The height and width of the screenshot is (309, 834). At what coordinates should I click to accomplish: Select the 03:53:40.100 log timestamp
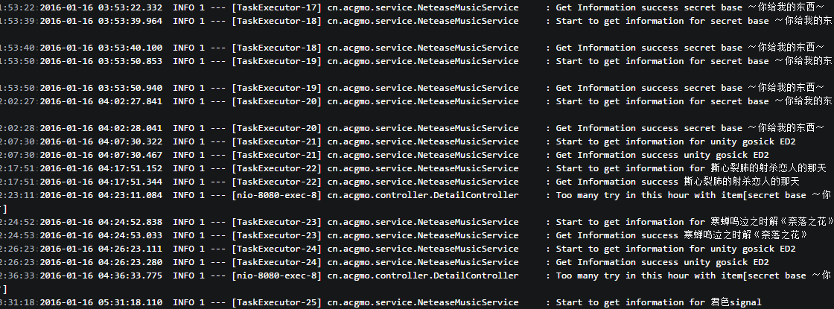[101, 48]
